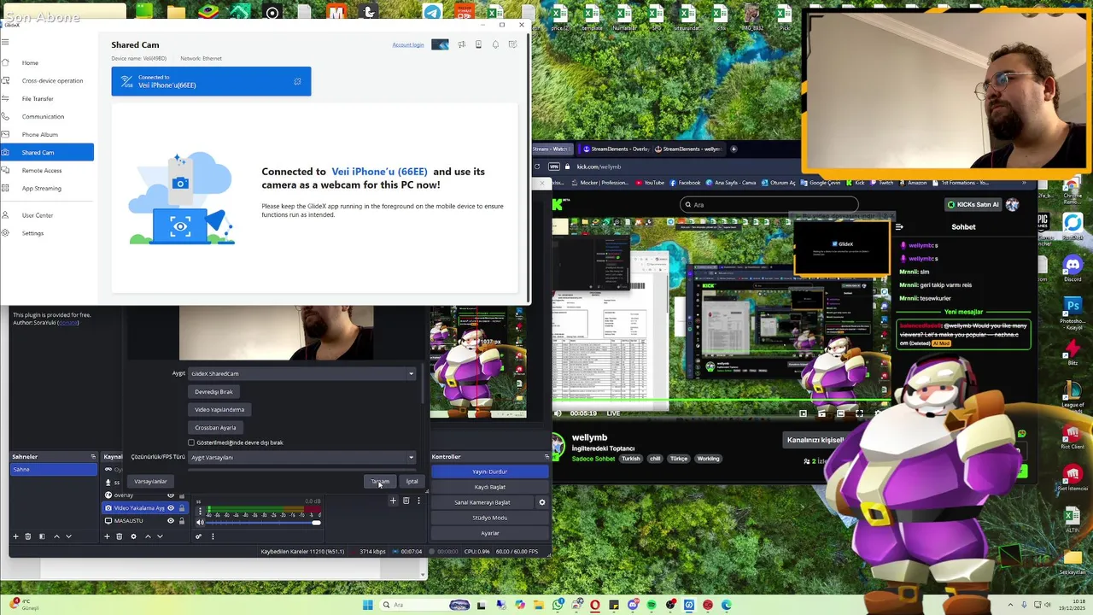The image size is (1093, 615).
Task: Open virtual camera settings gear
Action: [x=541, y=502]
